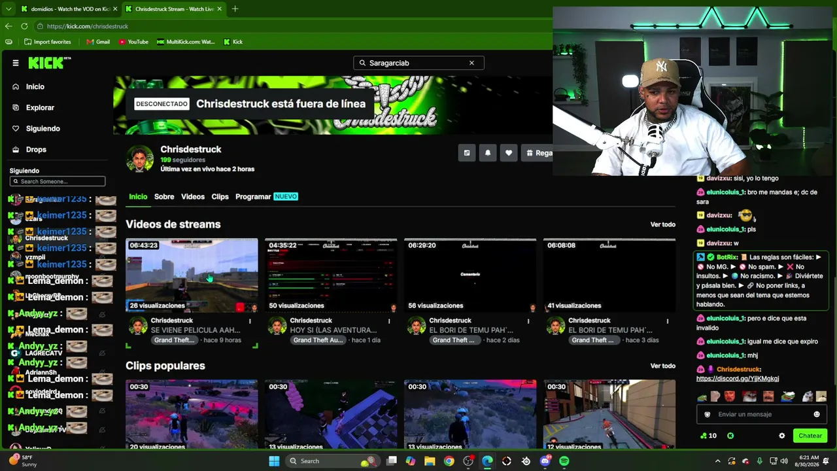Insert the first Pepe frog emote
837x471 pixels.
(702, 396)
